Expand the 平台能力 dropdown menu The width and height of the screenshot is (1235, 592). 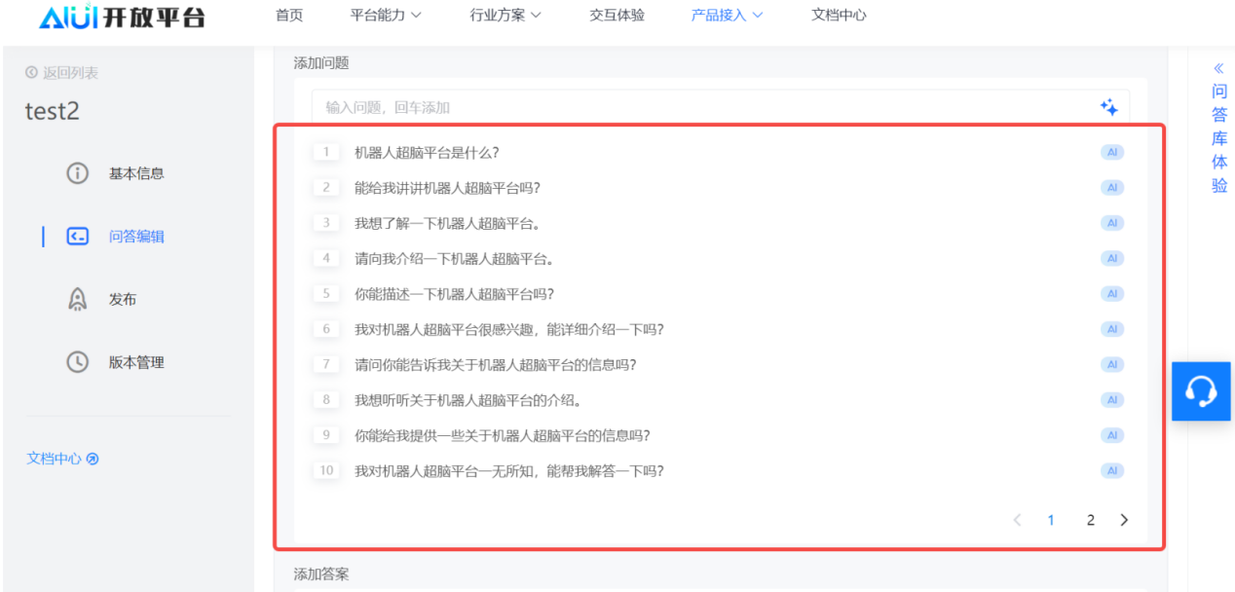click(x=386, y=16)
